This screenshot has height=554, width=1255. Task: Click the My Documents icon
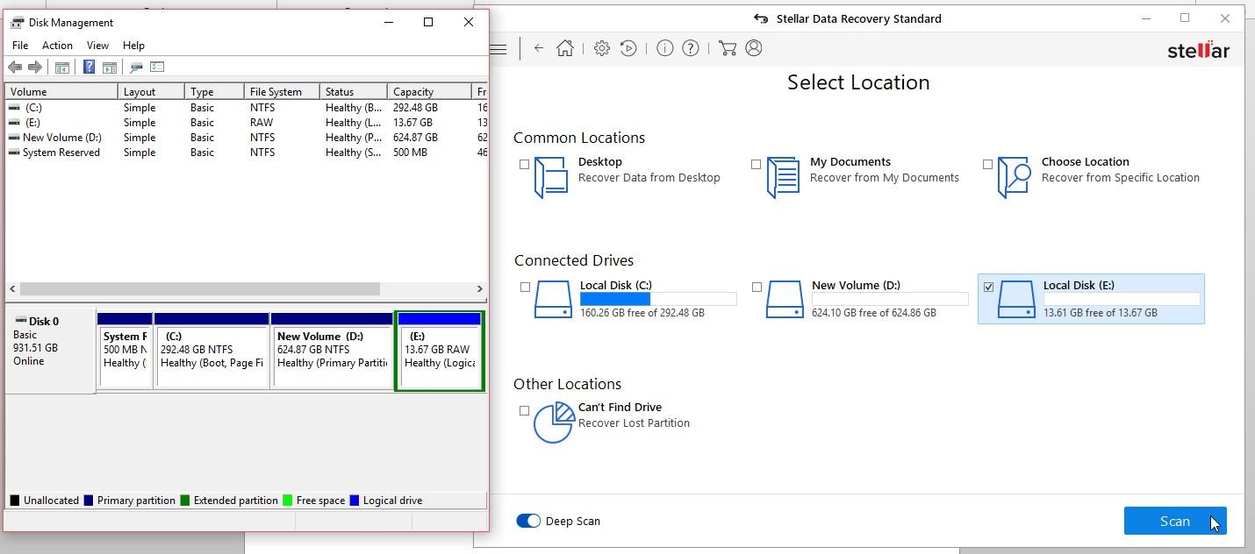[x=783, y=177]
